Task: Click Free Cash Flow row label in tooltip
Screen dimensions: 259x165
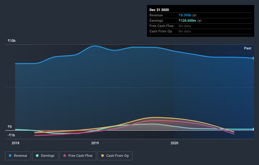Action: (x=162, y=26)
